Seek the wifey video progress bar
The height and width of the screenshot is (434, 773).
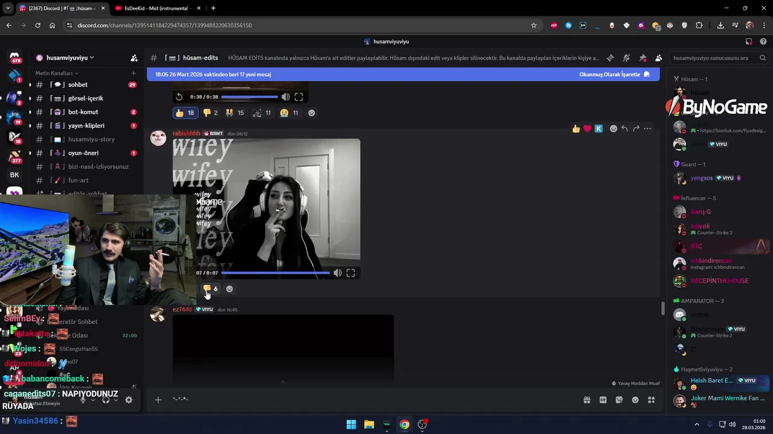[275, 273]
